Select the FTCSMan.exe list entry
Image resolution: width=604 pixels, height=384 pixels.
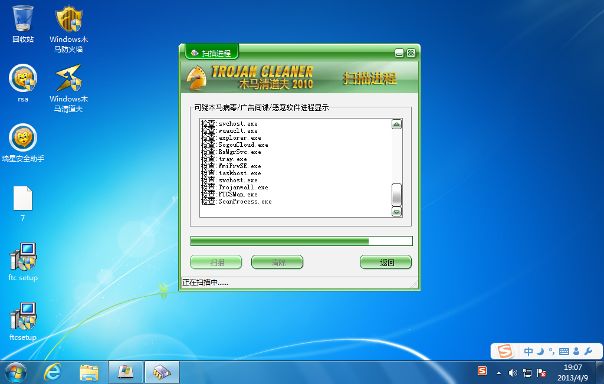coord(229,195)
